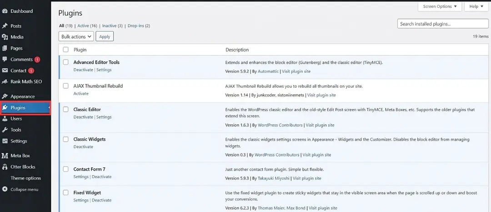Deactivate the Fixed Widget plugin

[101, 201]
